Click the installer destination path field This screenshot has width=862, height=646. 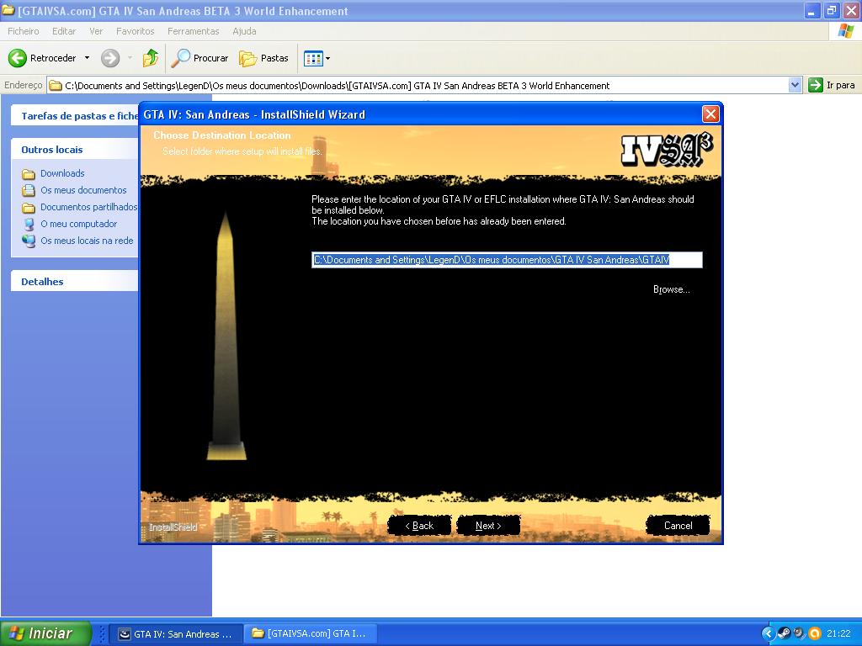[507, 260]
